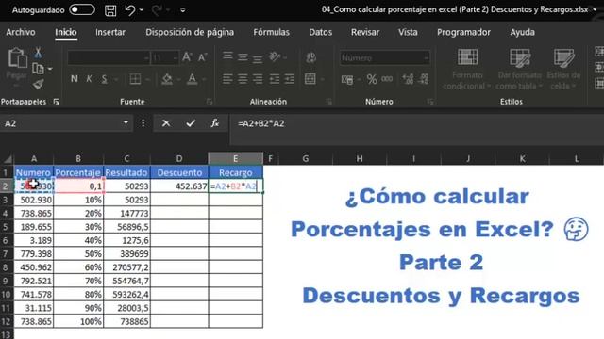The image size is (604, 339).
Task: Toggle the Wrap text icon
Action: click(x=310, y=57)
